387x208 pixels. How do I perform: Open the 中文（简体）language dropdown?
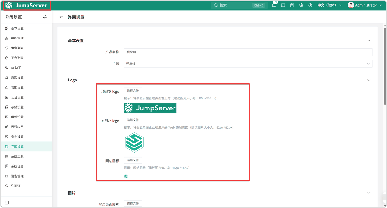coord(330,5)
